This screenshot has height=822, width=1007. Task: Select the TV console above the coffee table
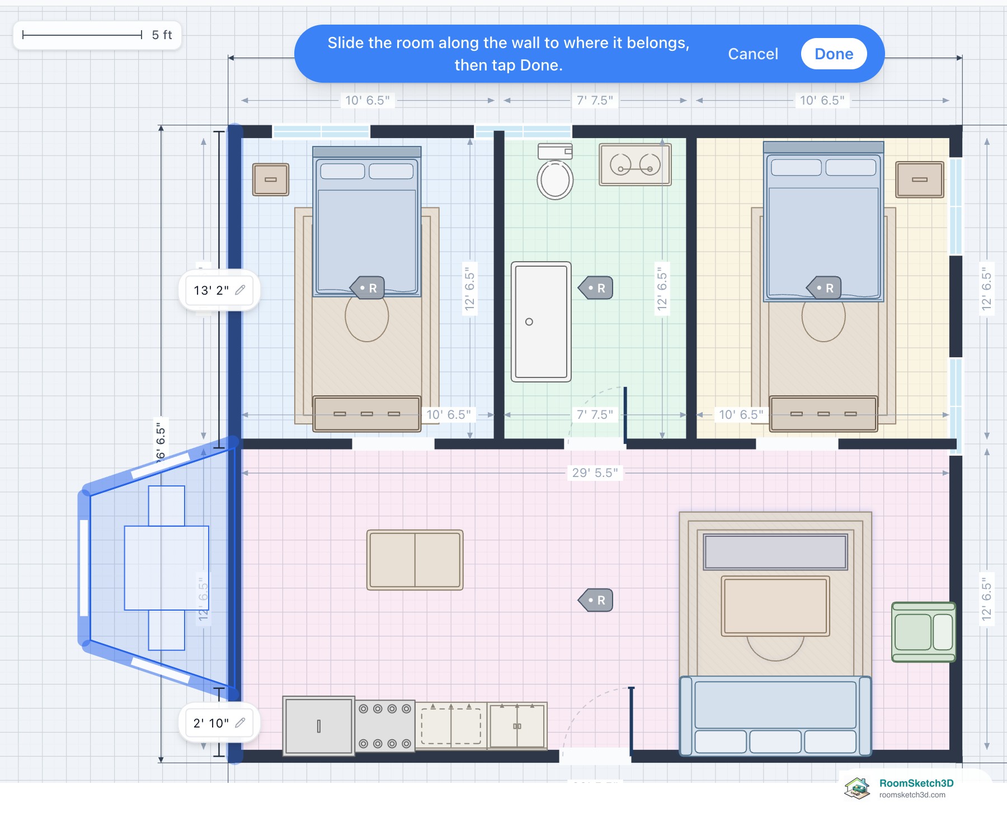point(775,552)
